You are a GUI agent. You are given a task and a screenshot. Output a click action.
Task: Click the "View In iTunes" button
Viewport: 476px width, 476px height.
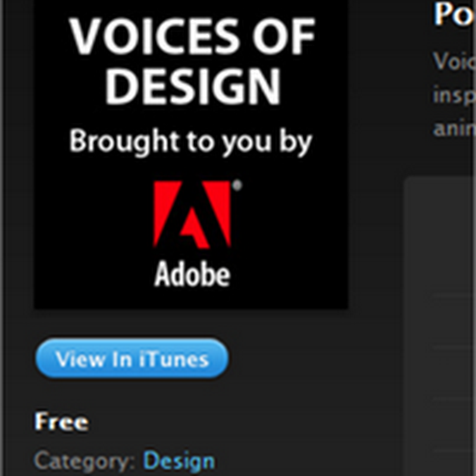point(131,359)
